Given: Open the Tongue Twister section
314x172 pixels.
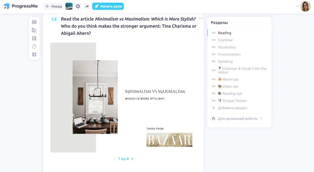Looking at the screenshot, I should (232, 101).
